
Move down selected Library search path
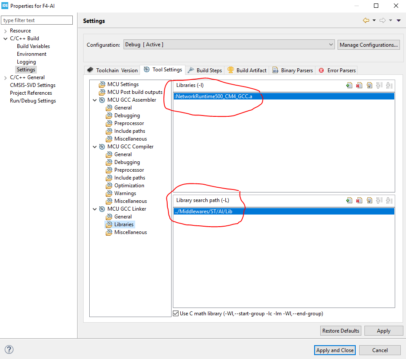[x=389, y=200]
